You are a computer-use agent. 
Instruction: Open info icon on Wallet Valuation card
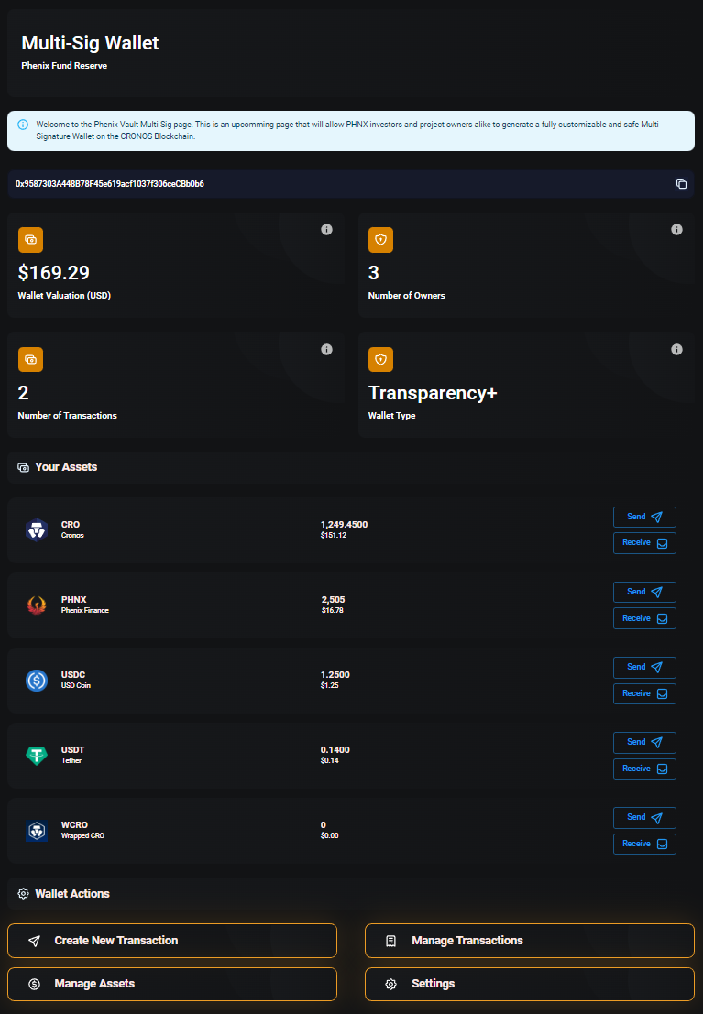327,230
